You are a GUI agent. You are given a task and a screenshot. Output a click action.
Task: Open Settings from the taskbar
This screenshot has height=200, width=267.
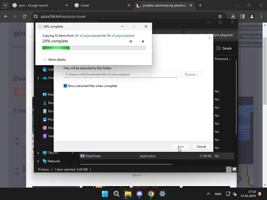click(x=162, y=194)
